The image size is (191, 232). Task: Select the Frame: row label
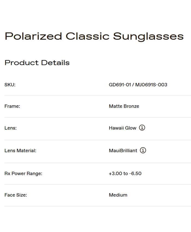(x=12, y=106)
